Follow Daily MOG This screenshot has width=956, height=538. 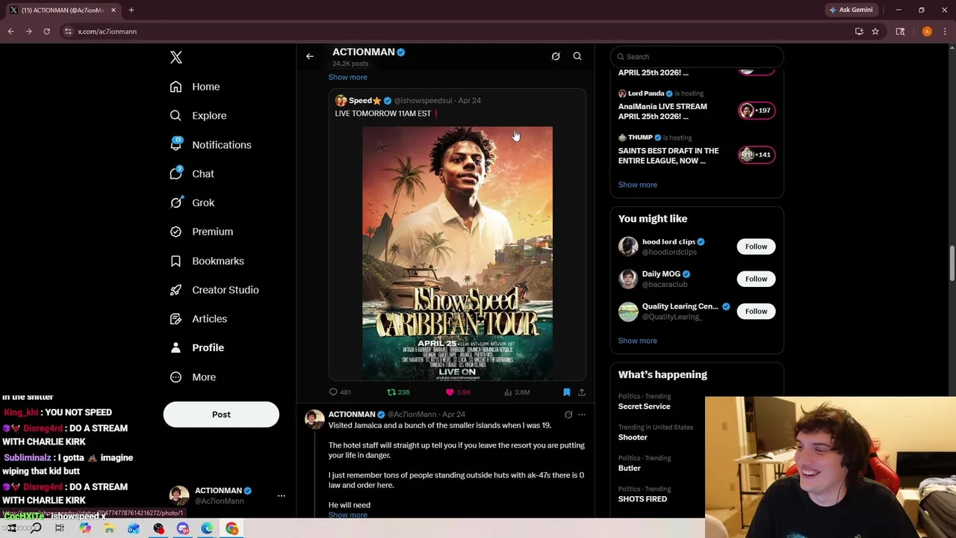click(756, 279)
